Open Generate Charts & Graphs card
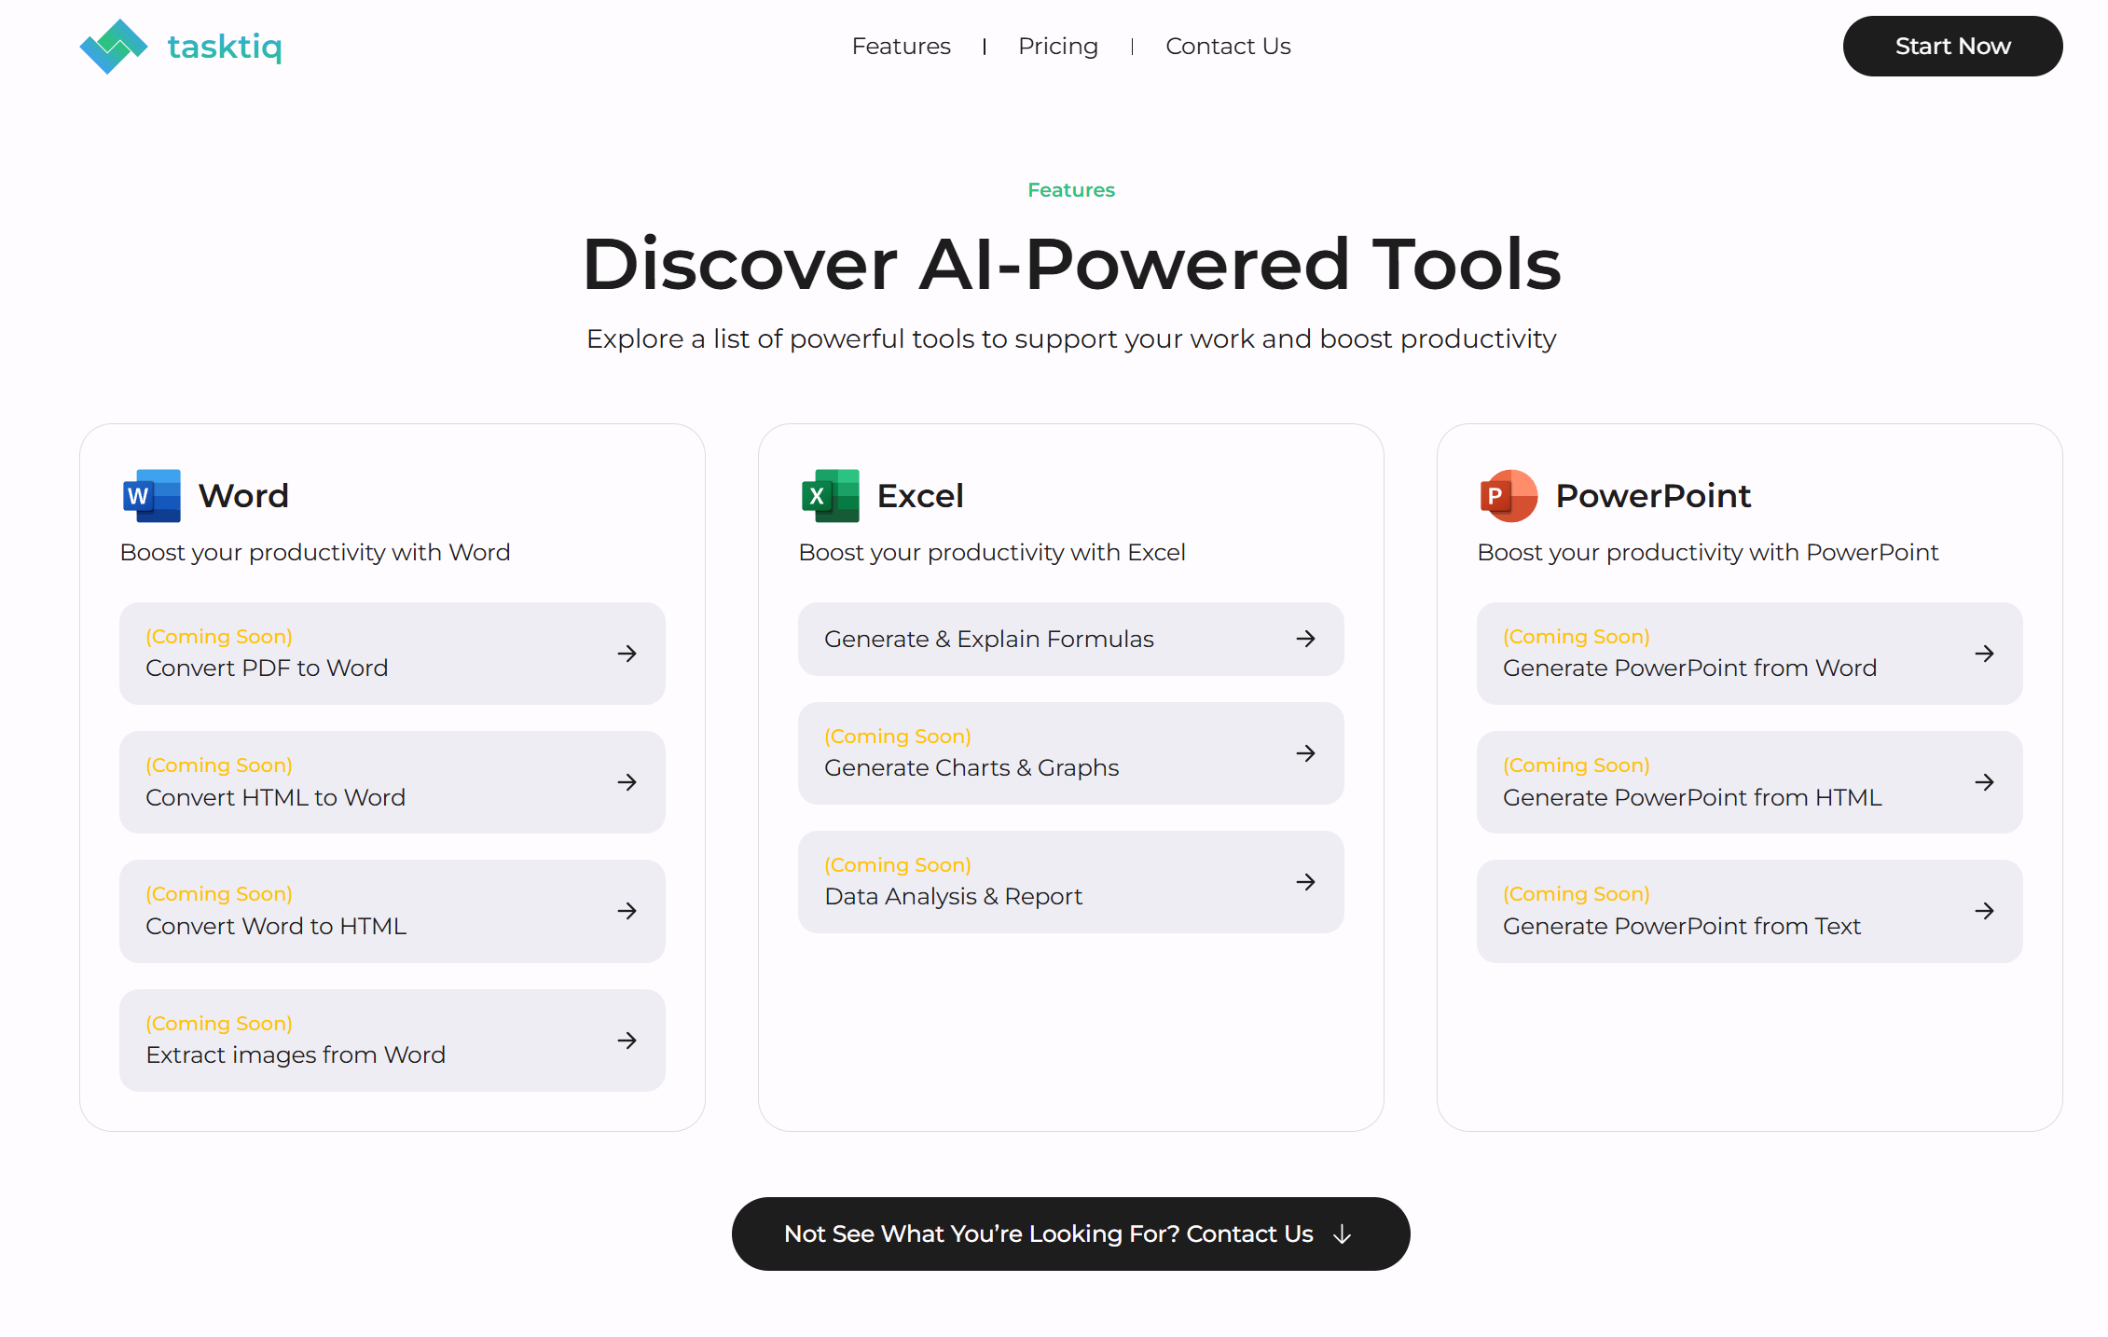 point(1069,753)
